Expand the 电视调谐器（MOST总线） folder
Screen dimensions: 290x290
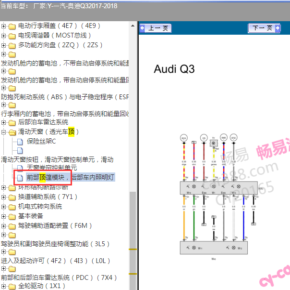point(3,36)
